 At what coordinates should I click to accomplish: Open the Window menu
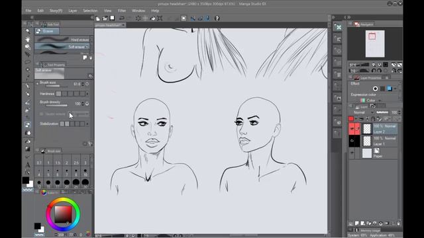coord(138,11)
